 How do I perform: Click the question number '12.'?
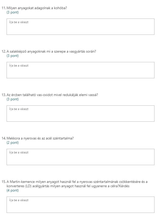(x=4, y=51)
